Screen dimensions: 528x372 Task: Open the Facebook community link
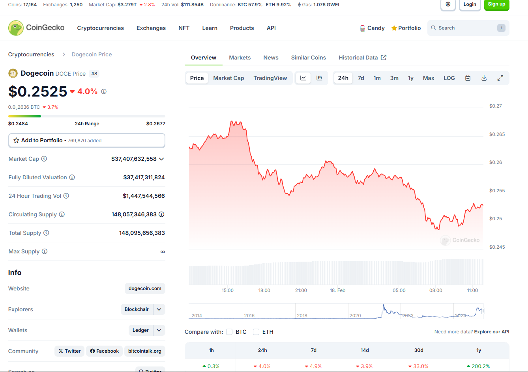pos(104,351)
